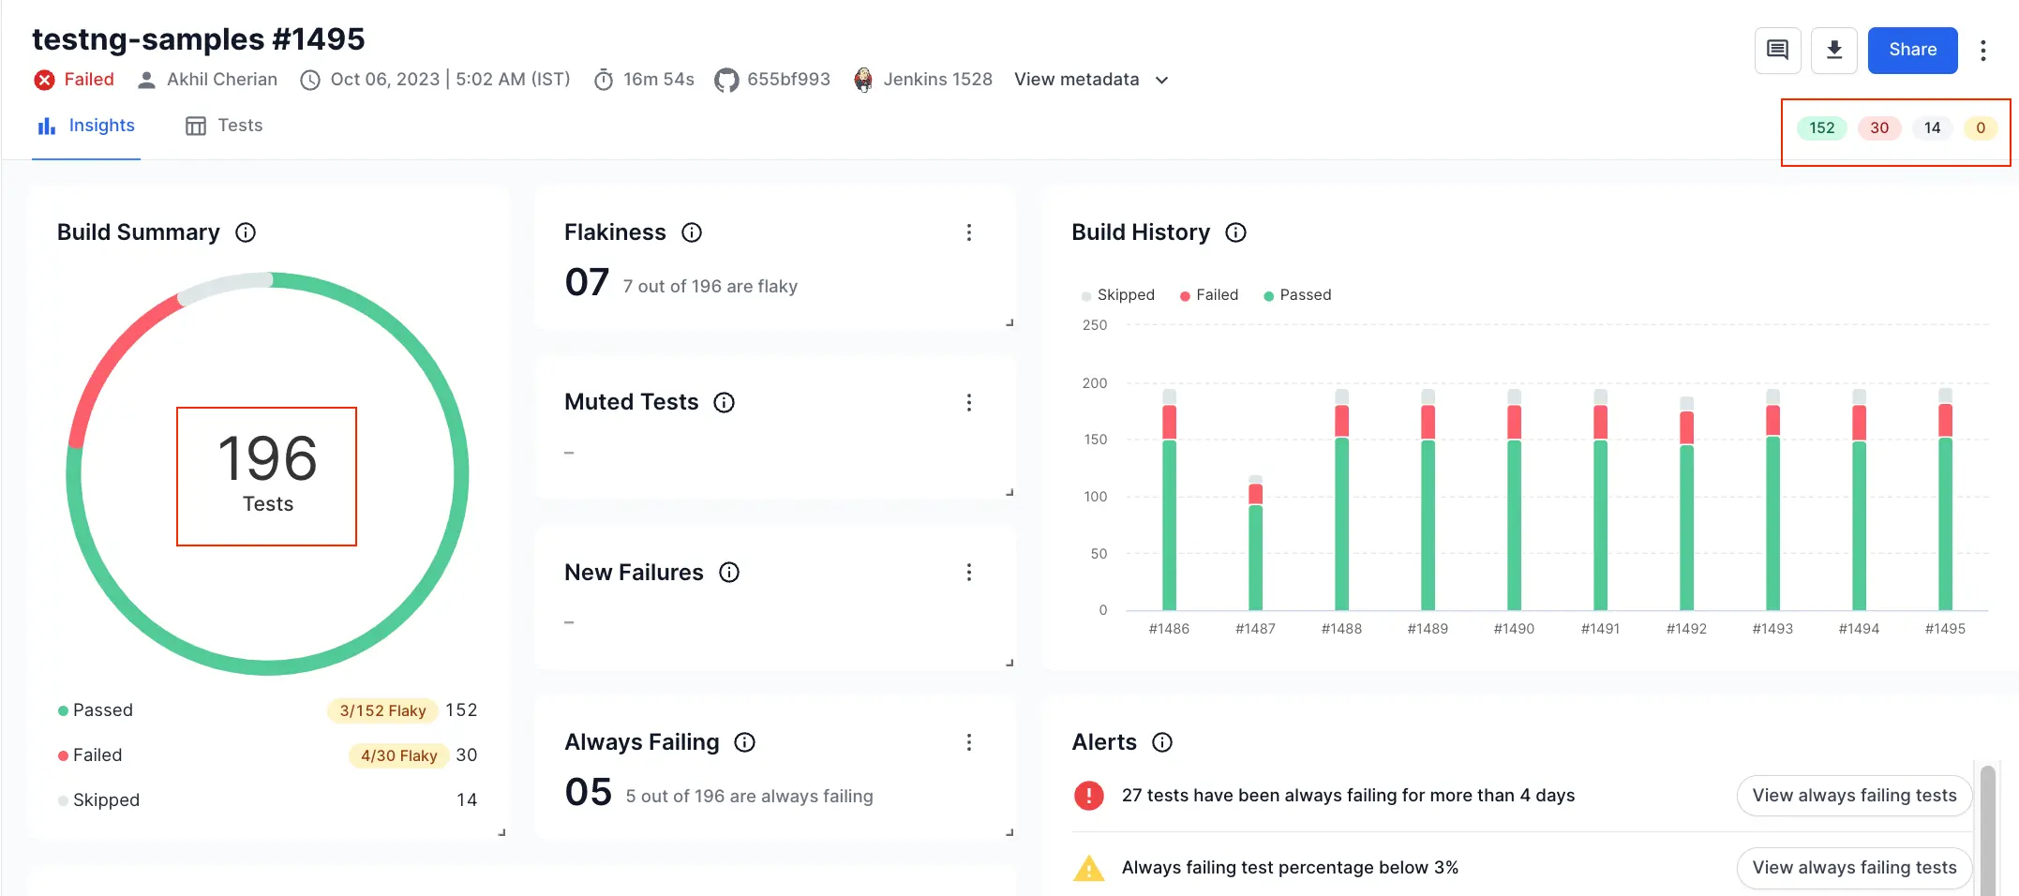Click the download report icon
2019x896 pixels.
point(1833,50)
